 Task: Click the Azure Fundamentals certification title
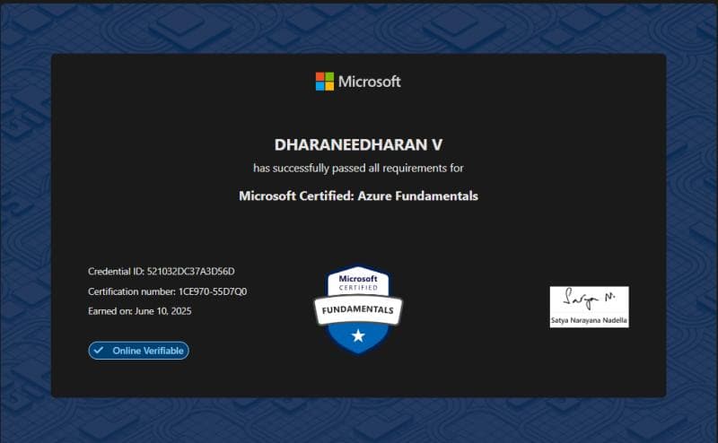[x=358, y=195]
